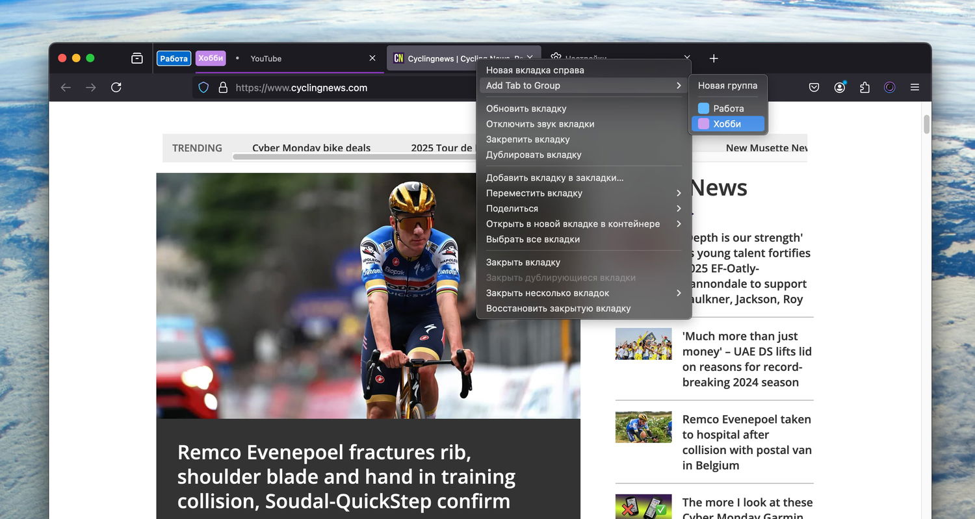Expand Add Tab to Group submenu
The image size is (975, 519).
(x=584, y=86)
